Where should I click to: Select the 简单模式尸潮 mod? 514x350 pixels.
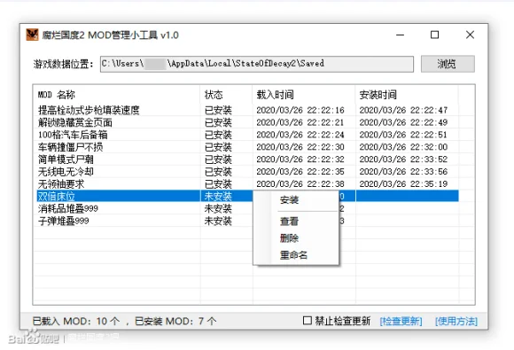[x=66, y=159]
